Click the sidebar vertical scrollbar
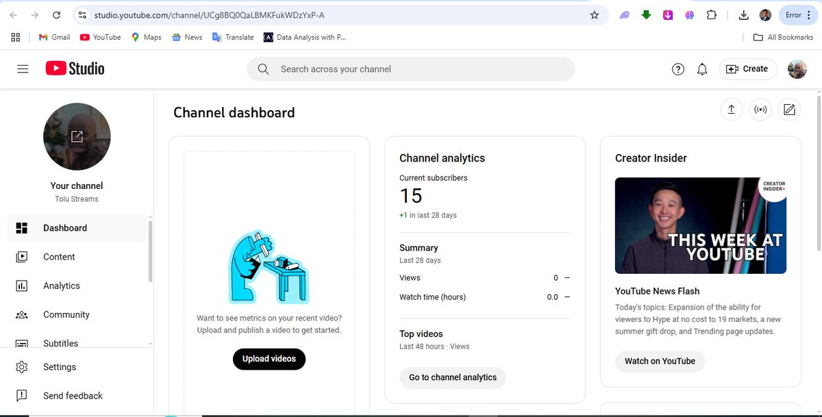 click(x=150, y=250)
